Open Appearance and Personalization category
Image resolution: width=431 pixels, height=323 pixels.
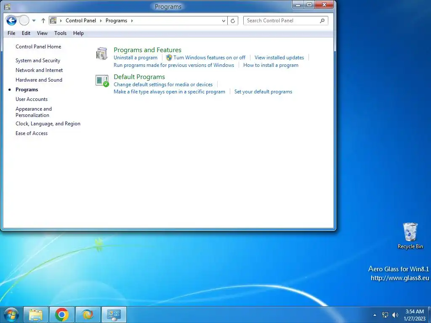(x=34, y=112)
